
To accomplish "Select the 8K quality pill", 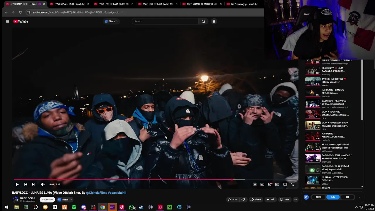I will pos(347,197).
